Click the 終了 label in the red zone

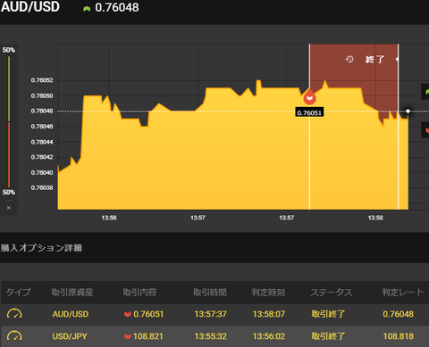pyautogui.click(x=374, y=60)
